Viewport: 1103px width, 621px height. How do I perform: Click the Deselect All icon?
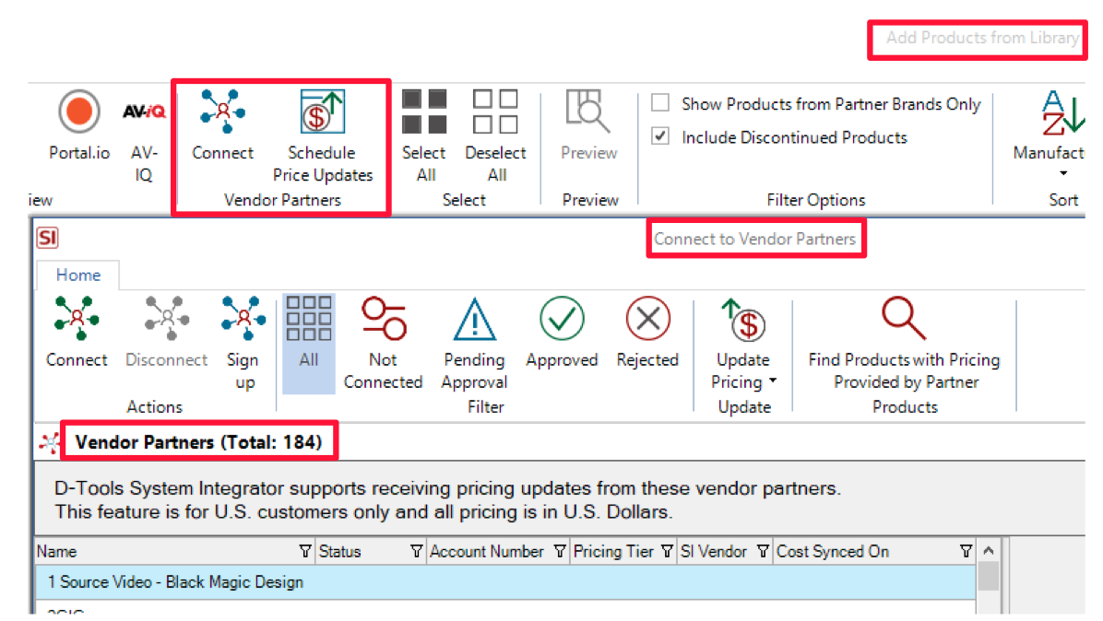click(x=495, y=111)
